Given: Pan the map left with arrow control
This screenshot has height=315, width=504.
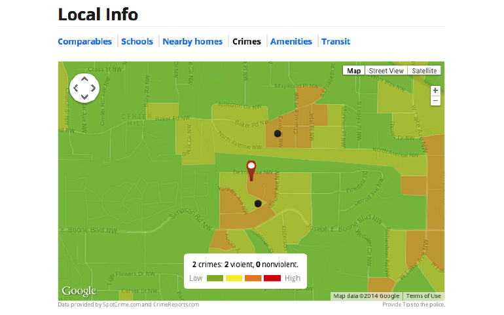Looking at the screenshot, I should pos(75,88).
